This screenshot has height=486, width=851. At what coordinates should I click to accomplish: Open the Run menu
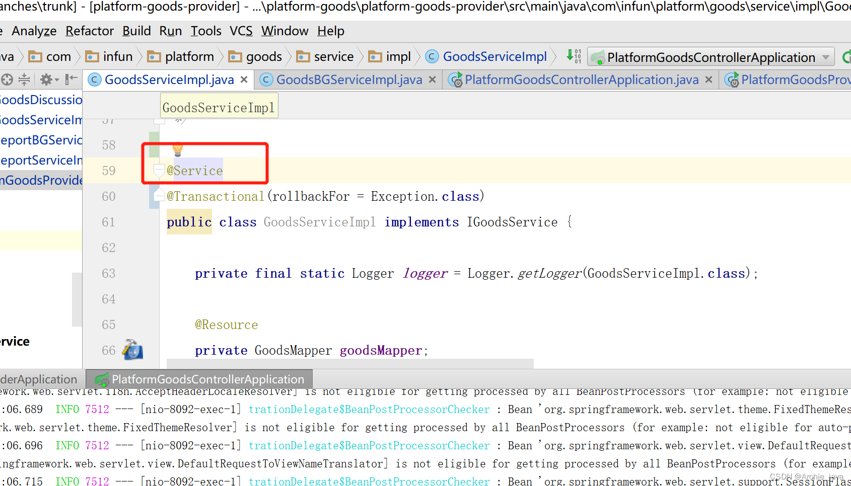(171, 31)
